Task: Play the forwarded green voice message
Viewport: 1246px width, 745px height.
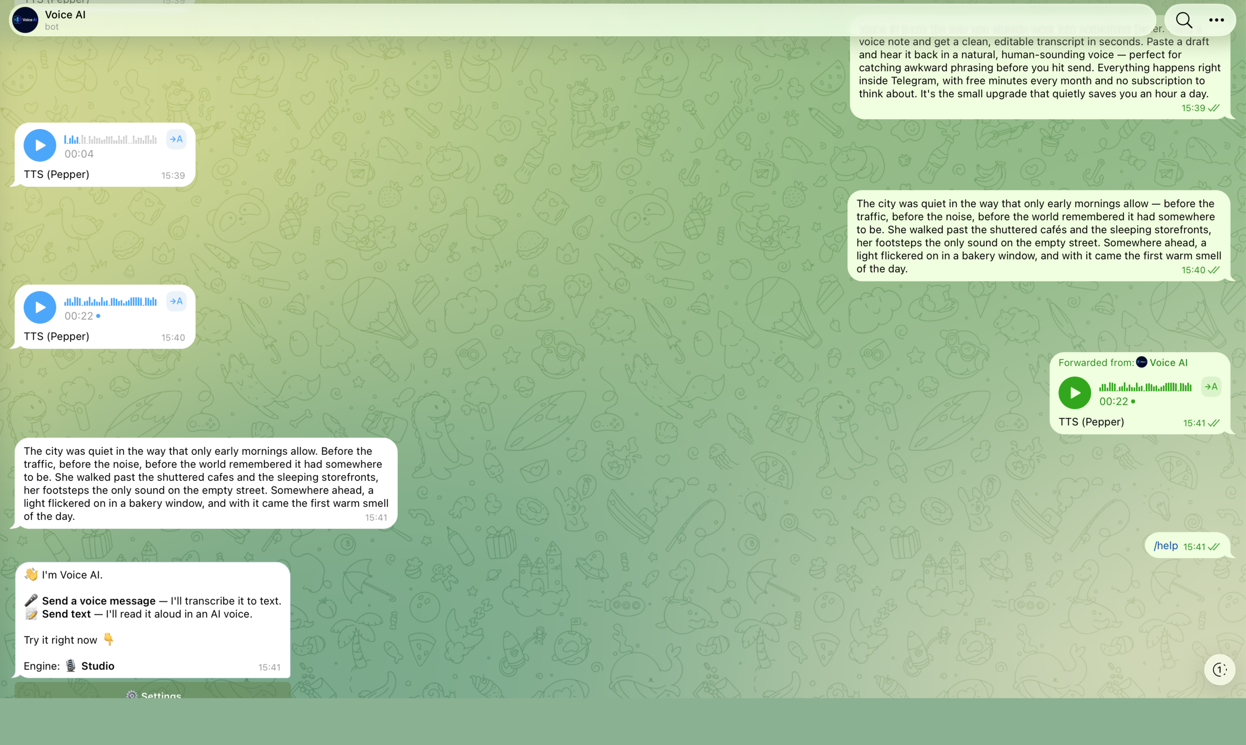Action: (x=1075, y=393)
